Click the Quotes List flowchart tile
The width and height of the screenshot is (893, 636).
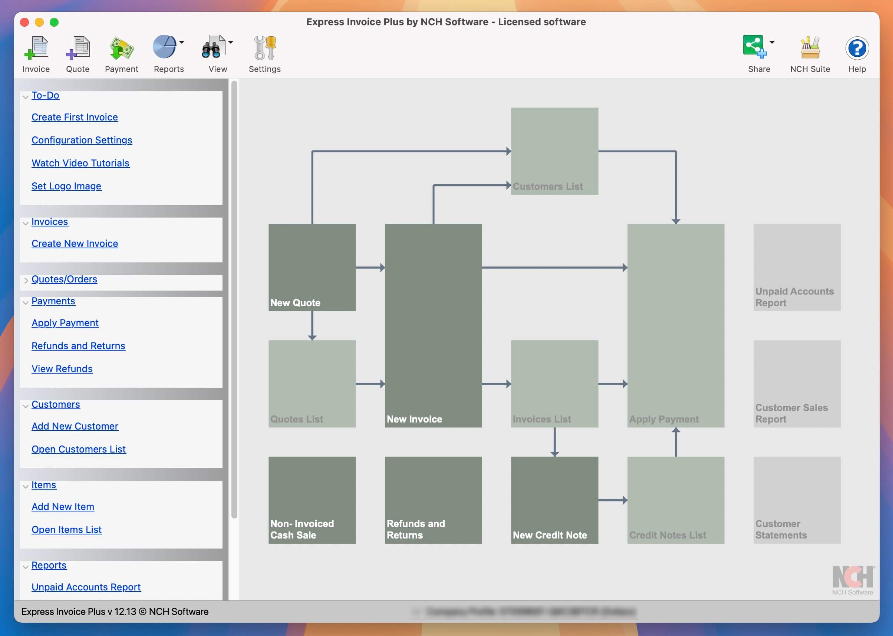312,384
